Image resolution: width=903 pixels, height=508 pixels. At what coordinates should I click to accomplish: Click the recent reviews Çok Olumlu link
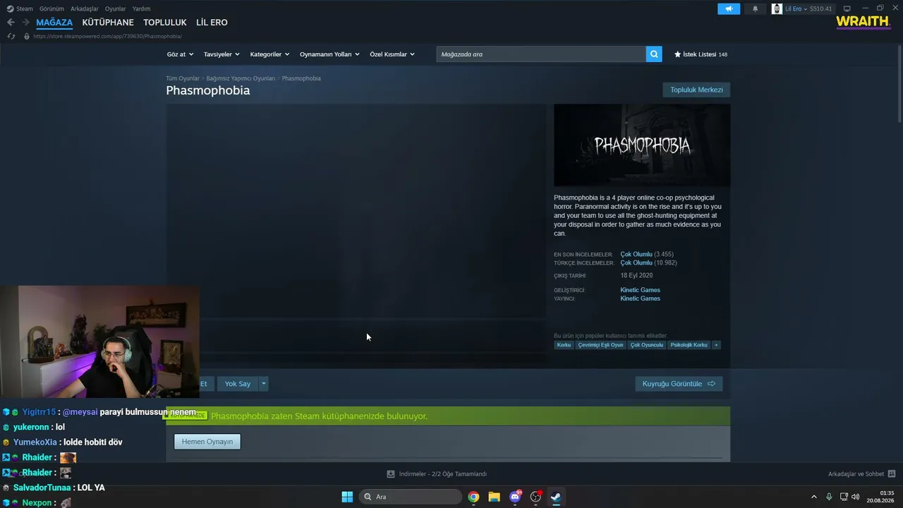coord(636,254)
